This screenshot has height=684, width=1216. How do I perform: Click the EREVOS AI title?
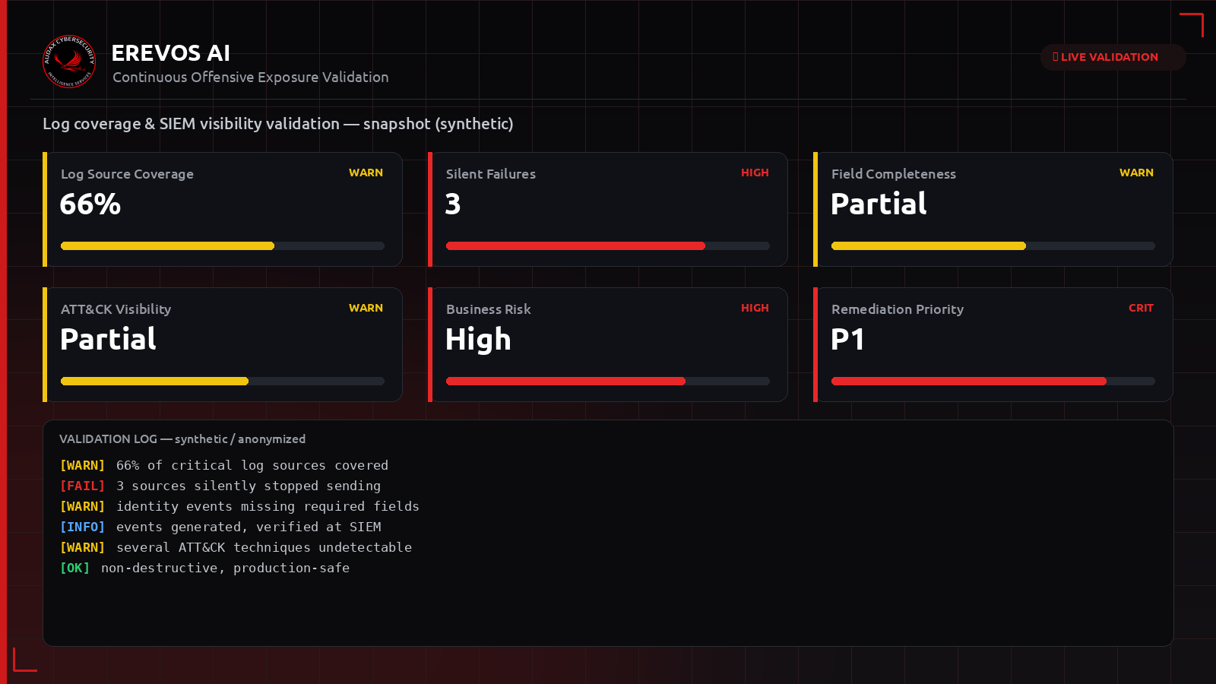(x=171, y=53)
